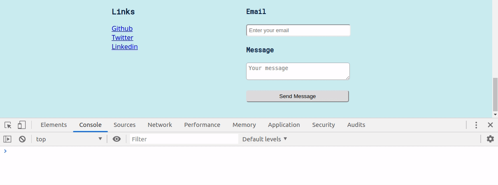Switch to the Elements tab
The image size is (498, 185).
(x=54, y=125)
